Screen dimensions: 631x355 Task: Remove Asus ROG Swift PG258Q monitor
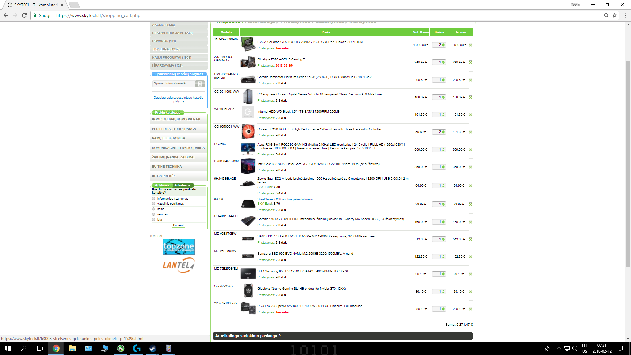[x=470, y=150]
